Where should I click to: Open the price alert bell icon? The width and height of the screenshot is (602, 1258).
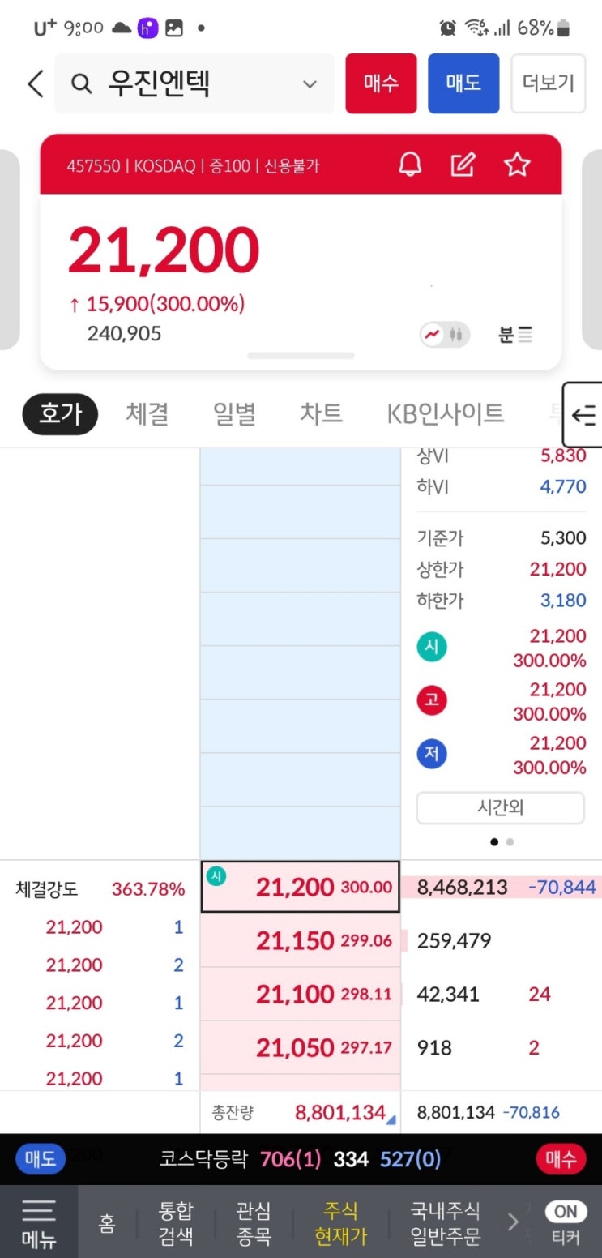(x=411, y=165)
